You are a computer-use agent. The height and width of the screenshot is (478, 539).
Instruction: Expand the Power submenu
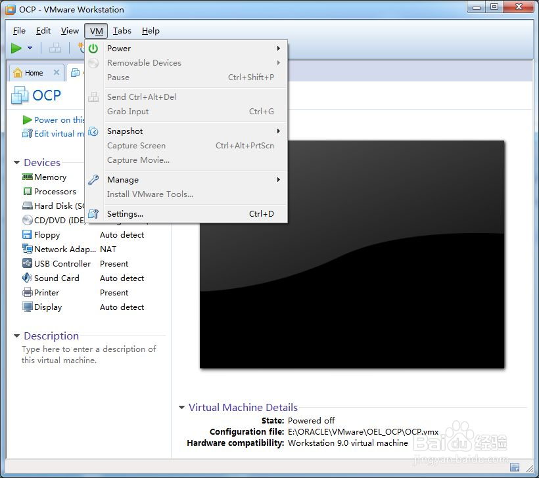(279, 49)
